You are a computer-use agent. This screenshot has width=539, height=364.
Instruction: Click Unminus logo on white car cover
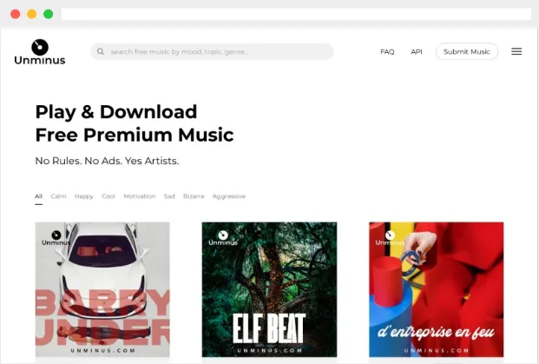[x=56, y=238]
